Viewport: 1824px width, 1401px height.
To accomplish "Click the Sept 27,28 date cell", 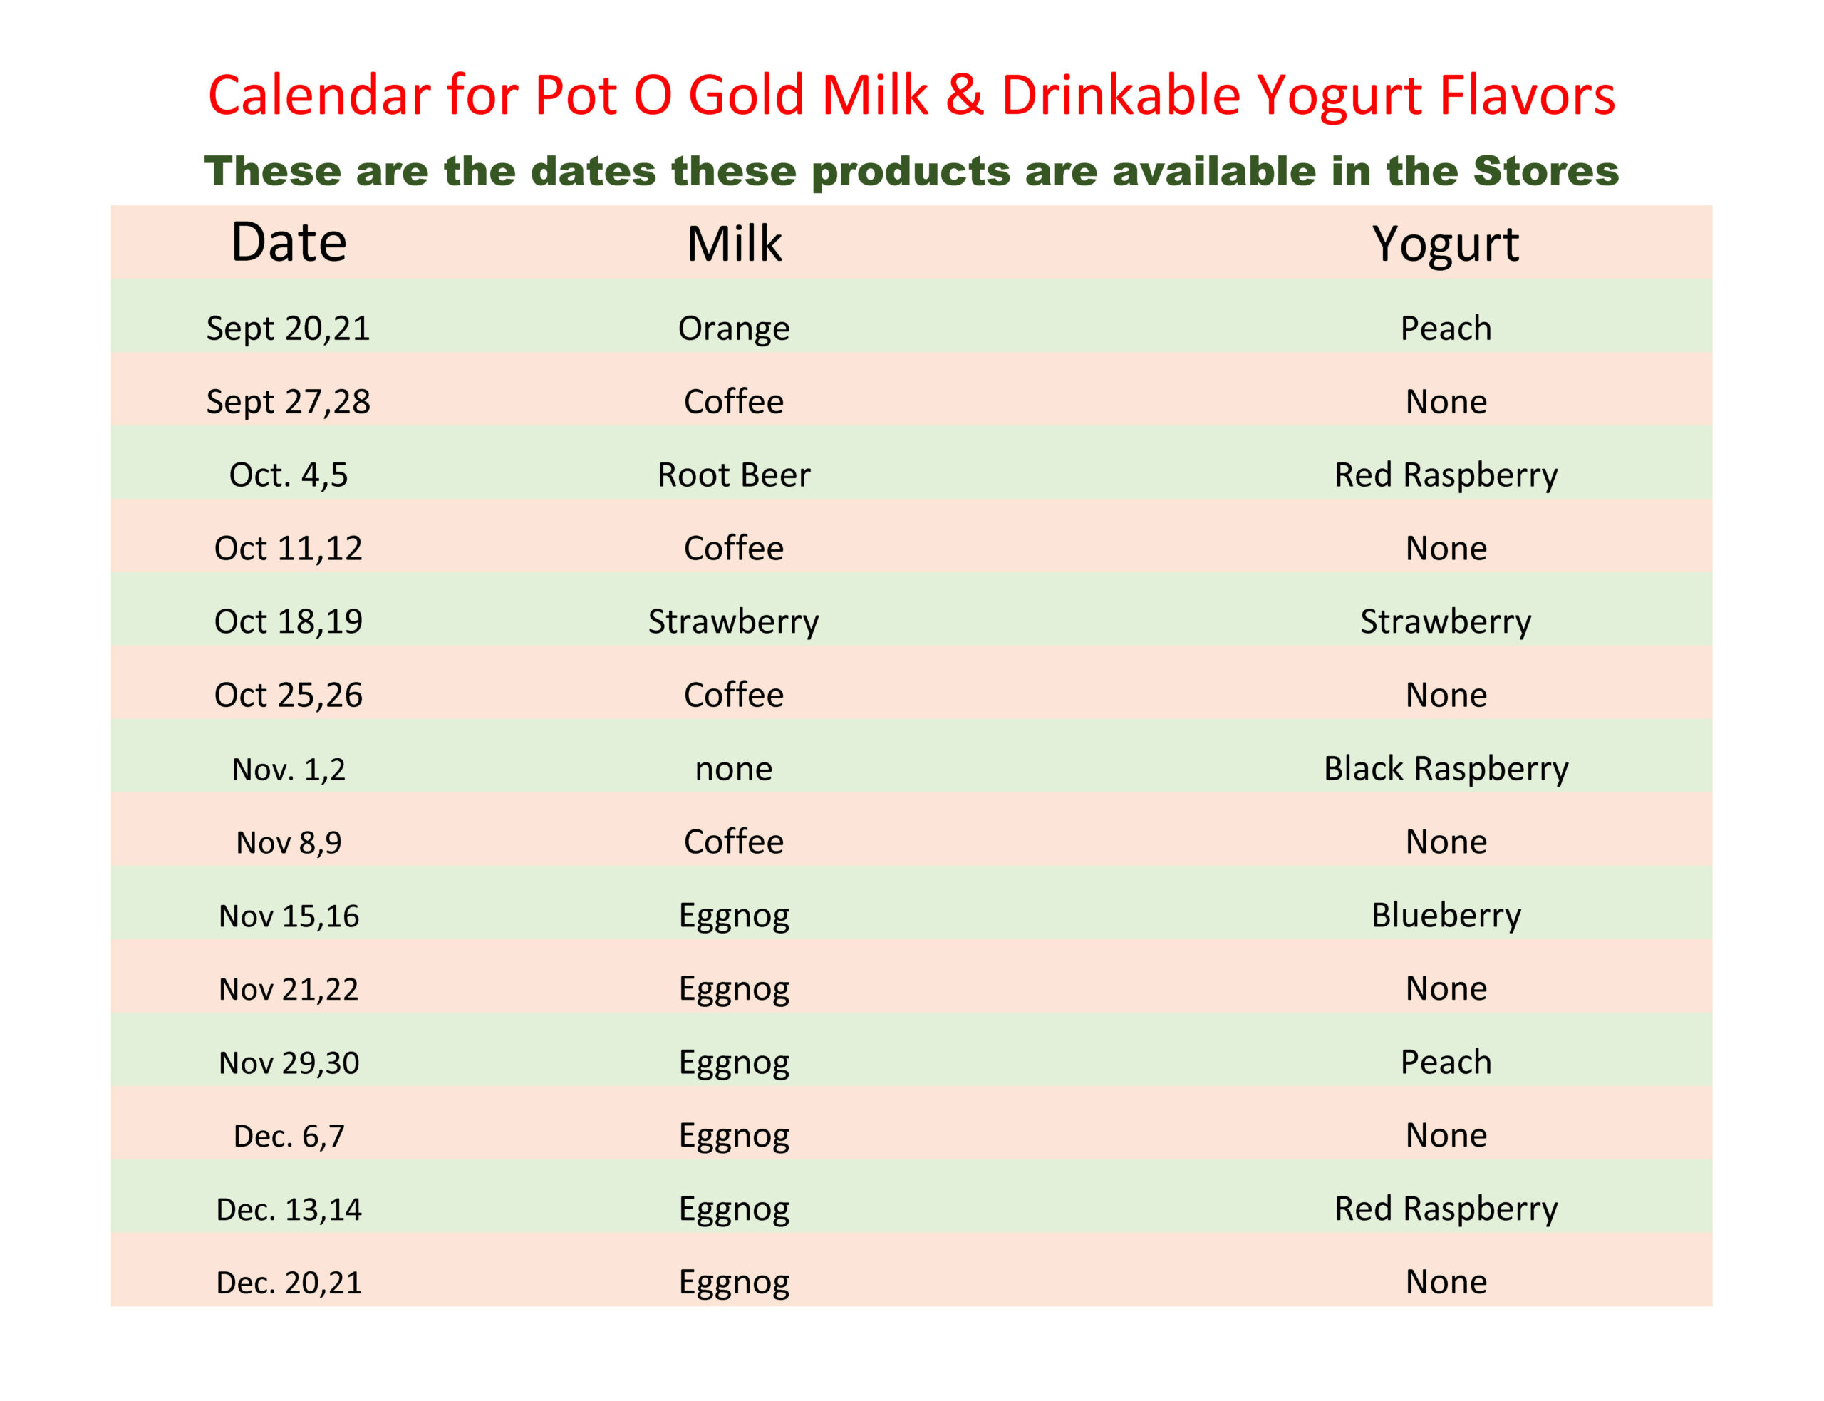I will [x=289, y=401].
